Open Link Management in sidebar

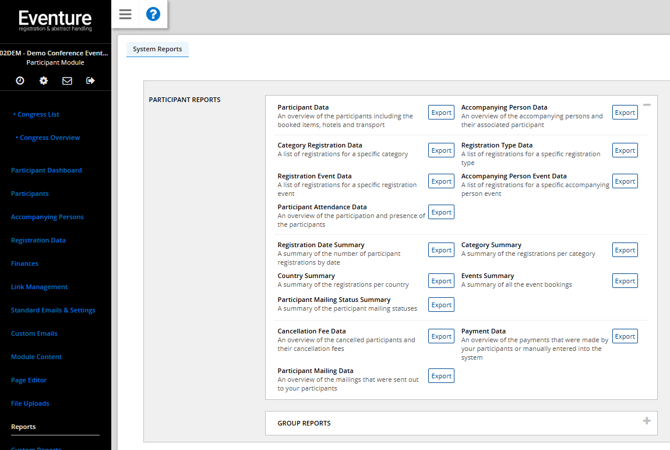pos(39,287)
